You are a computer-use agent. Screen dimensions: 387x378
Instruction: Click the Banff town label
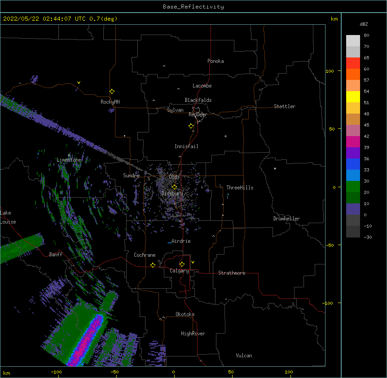pyautogui.click(x=56, y=255)
